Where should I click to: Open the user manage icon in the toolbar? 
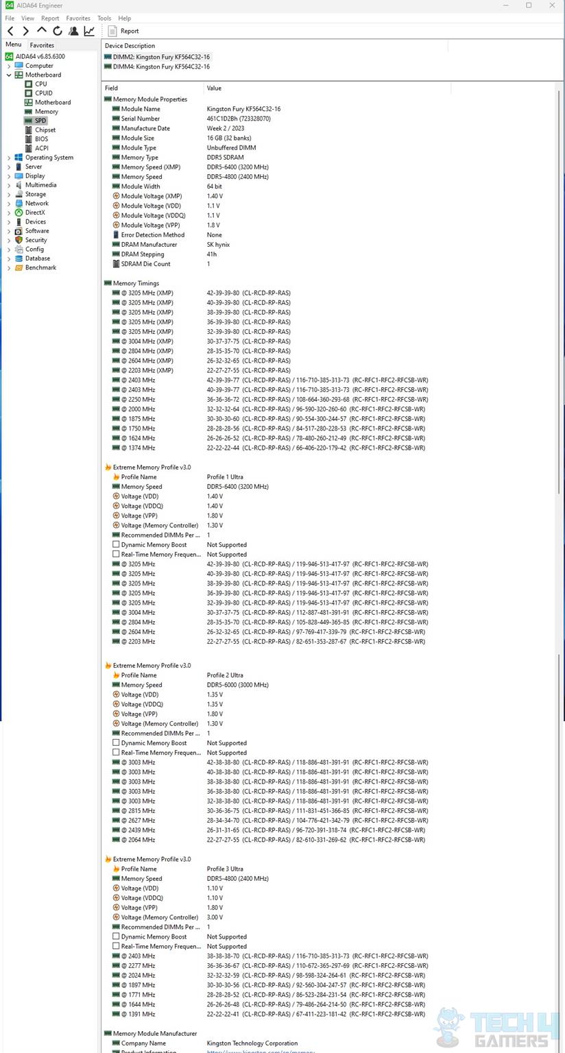pos(73,31)
